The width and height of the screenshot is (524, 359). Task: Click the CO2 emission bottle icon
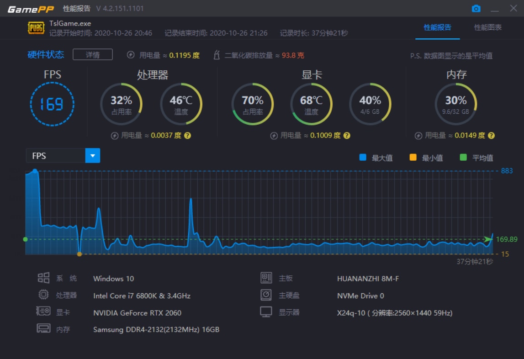pyautogui.click(x=217, y=55)
